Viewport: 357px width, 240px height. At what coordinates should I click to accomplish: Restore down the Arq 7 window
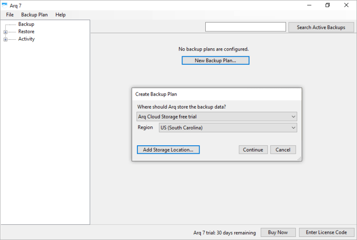(328, 5)
